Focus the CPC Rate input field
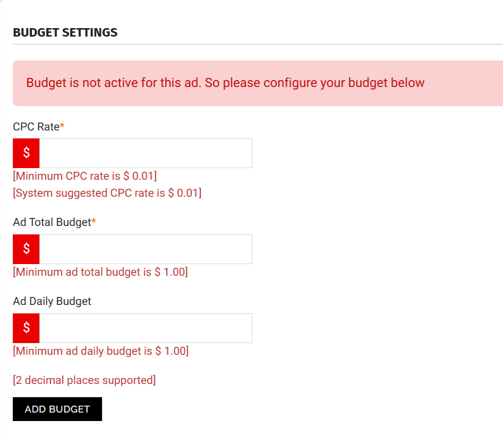Image resolution: width=503 pixels, height=438 pixels. click(x=146, y=153)
